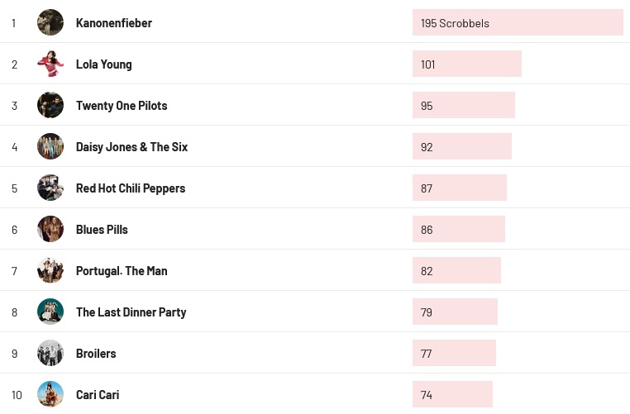The width and height of the screenshot is (630, 414).
Task: Open Lola Young's avatar picture
Action: (50, 64)
